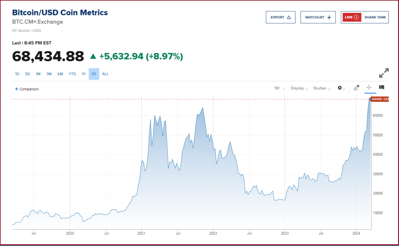Click the 2024 label on time axis

tap(356, 233)
